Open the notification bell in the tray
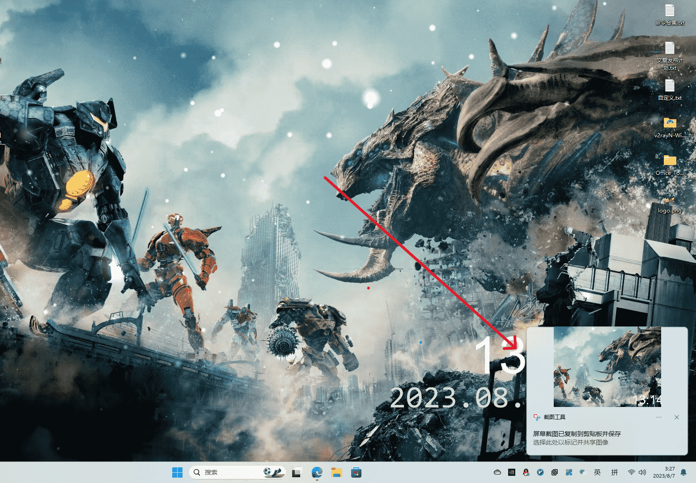This screenshot has width=696, height=483. coord(683,472)
